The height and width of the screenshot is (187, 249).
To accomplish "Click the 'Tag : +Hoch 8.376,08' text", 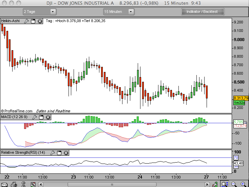I will point(63,21).
